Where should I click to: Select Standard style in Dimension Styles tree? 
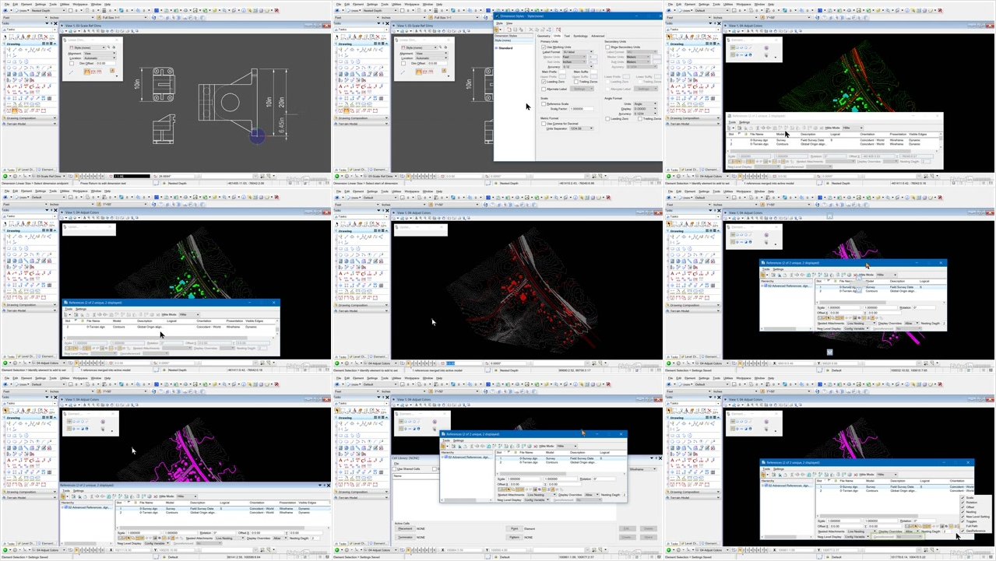point(507,48)
